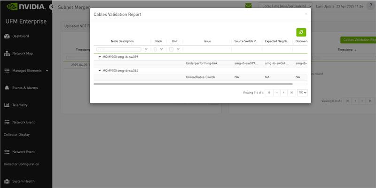Click the green refresh icon in report
Viewport: 376px width, 188px height.
point(301,32)
